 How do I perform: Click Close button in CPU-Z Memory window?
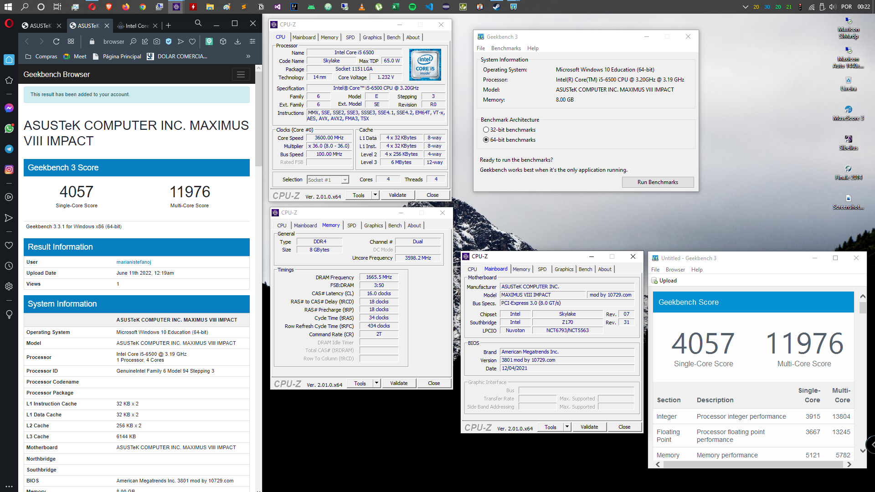click(434, 383)
